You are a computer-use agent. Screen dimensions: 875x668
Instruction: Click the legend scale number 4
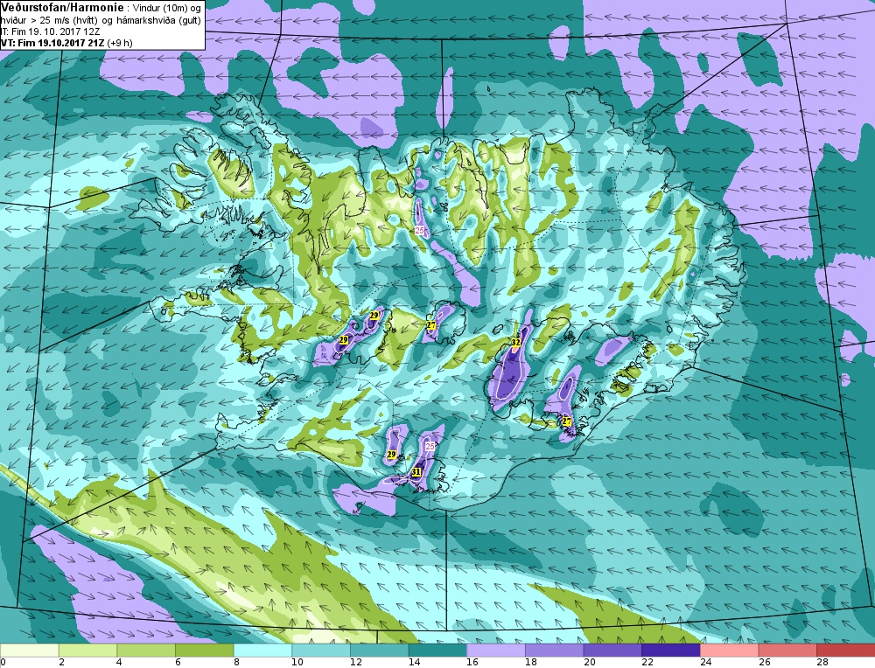[x=119, y=663]
